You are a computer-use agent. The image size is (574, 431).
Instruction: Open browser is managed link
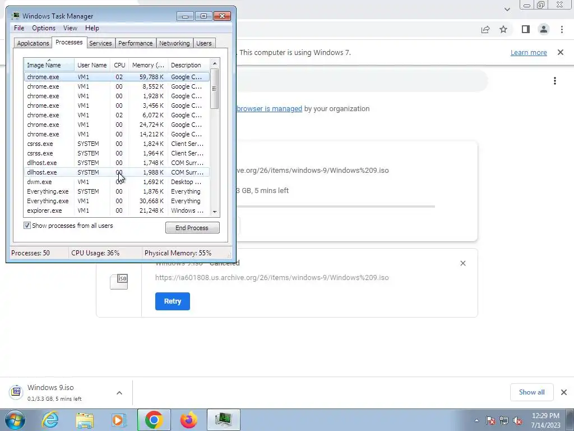[270, 108]
